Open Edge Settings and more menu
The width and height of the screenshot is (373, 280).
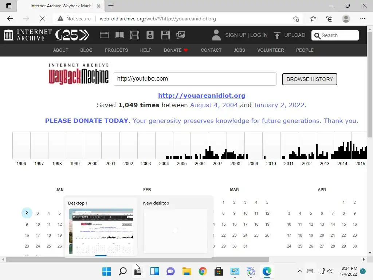[362, 19]
